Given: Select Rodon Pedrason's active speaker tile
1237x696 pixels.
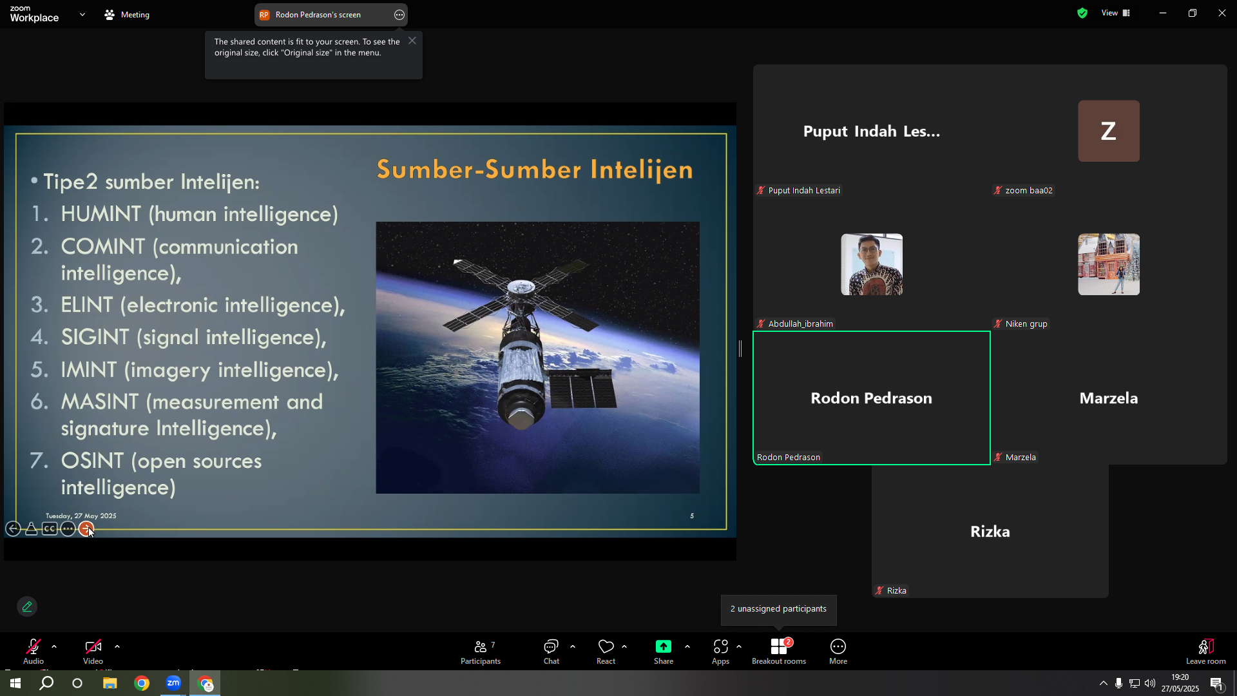Looking at the screenshot, I should click(872, 398).
